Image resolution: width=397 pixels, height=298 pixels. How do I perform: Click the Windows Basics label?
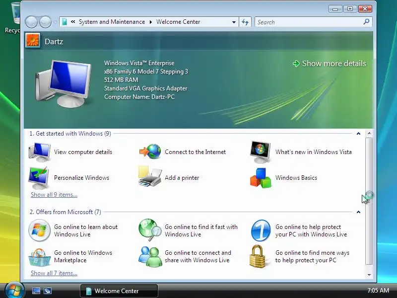tap(296, 178)
